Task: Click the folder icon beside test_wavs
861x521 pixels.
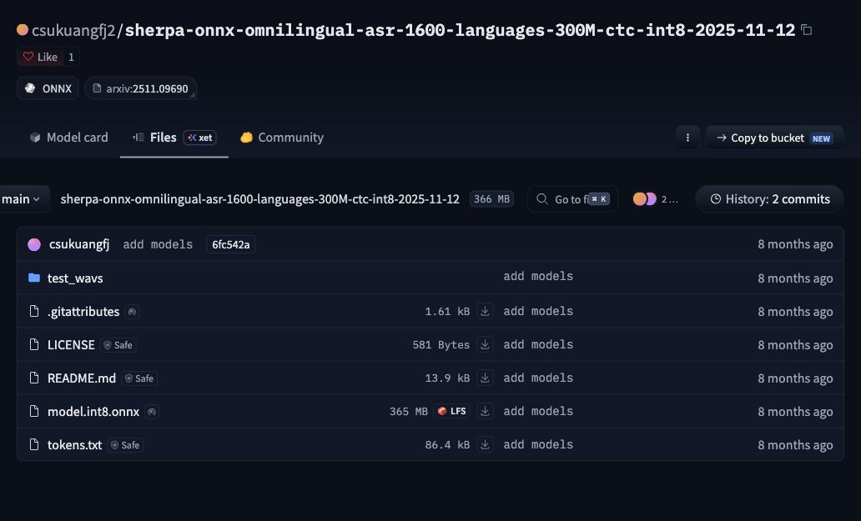Action: pos(34,278)
